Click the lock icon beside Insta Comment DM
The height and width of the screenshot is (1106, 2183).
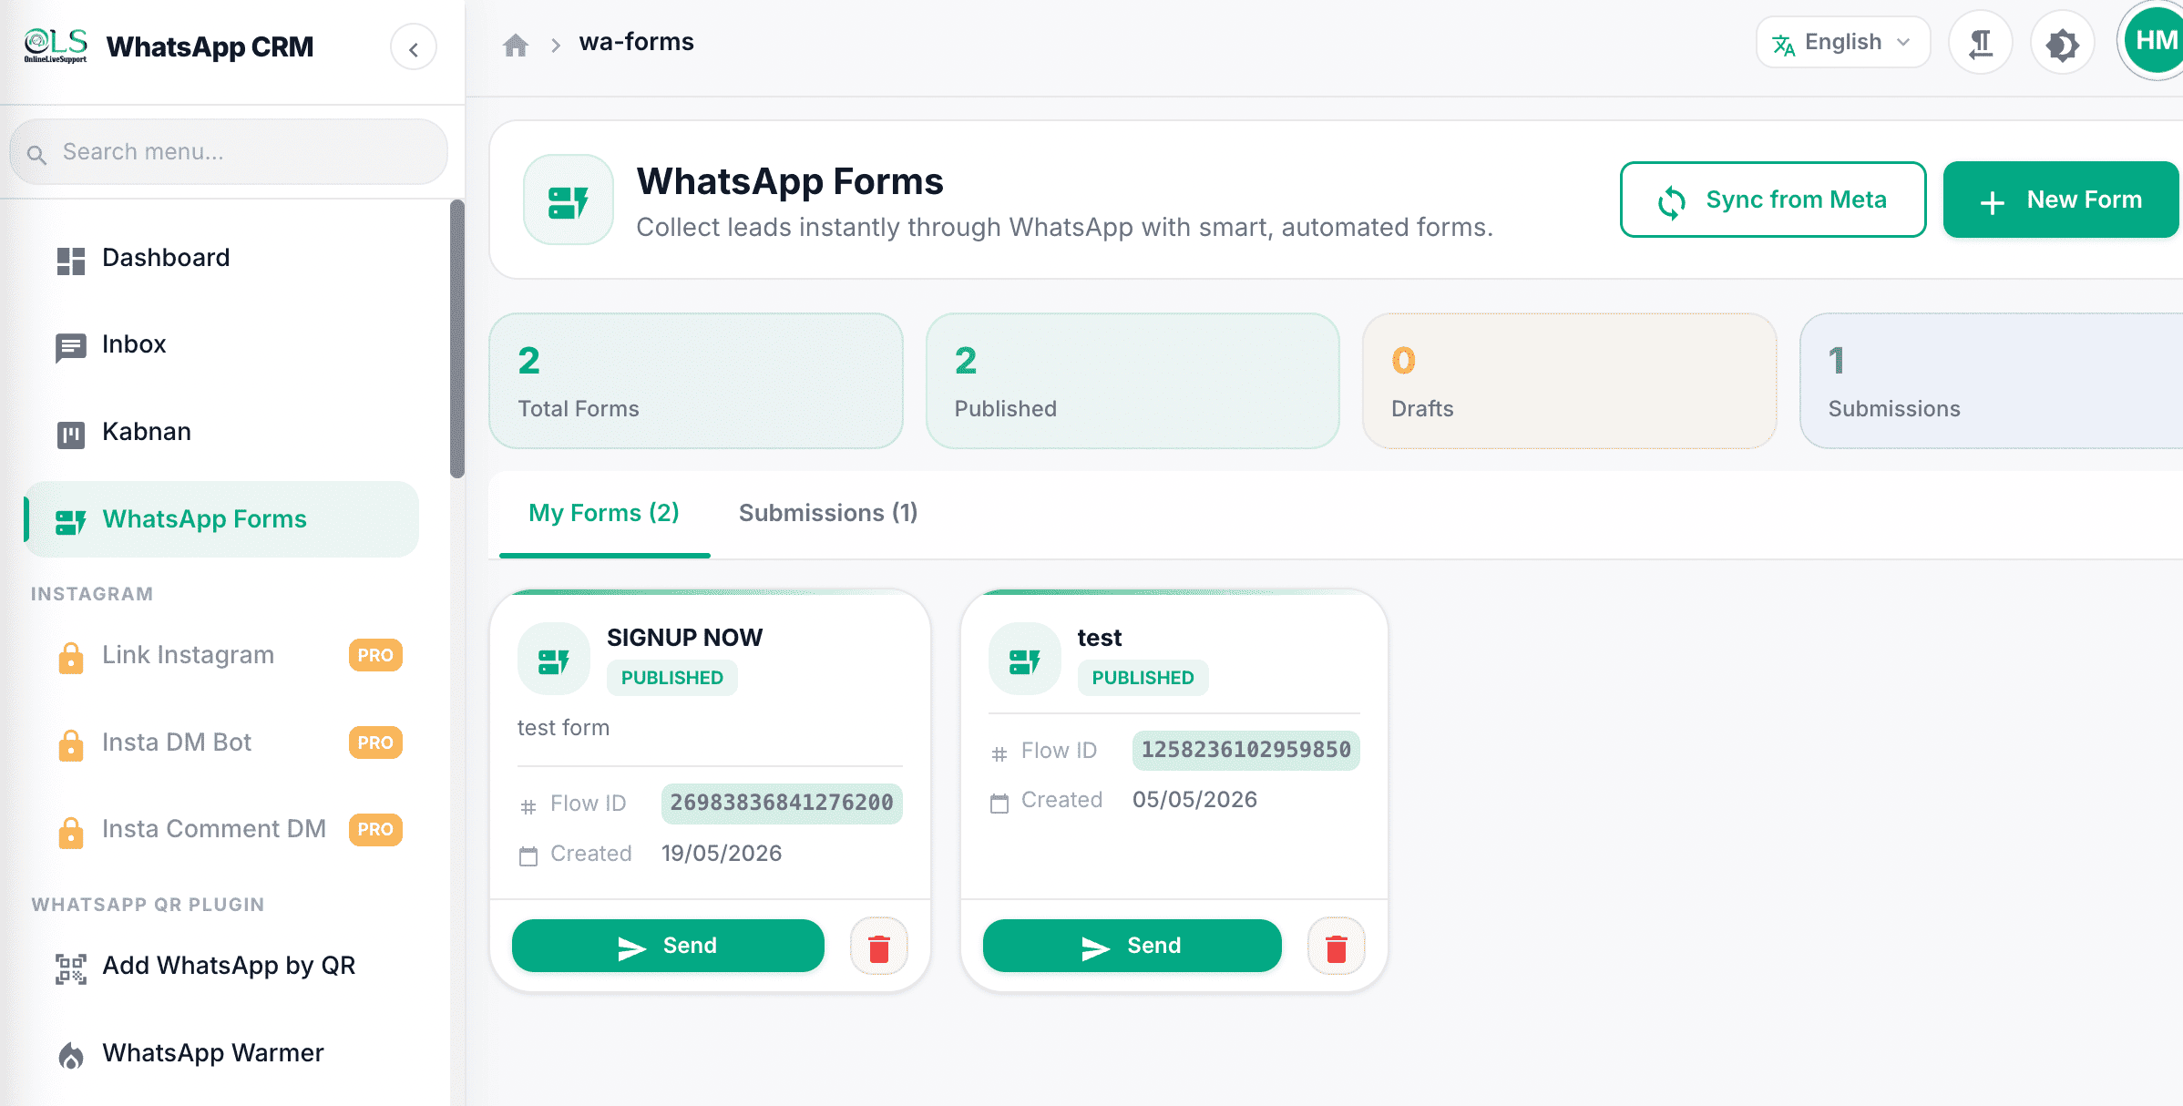[x=70, y=832]
